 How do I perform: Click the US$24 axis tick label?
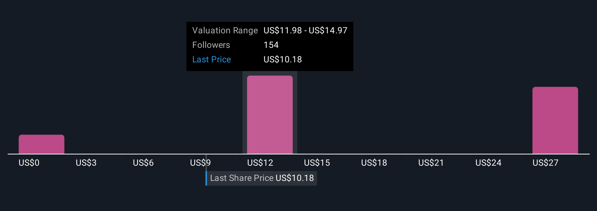(x=489, y=163)
